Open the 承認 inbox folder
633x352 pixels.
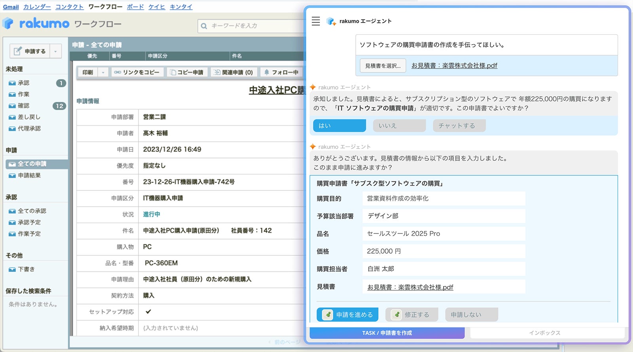(23, 83)
